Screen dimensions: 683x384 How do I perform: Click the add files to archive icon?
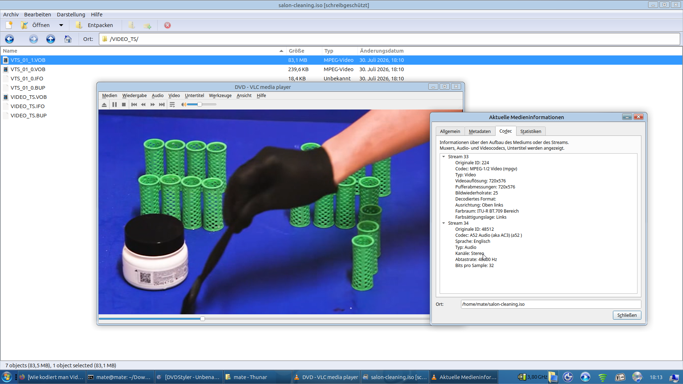click(132, 25)
